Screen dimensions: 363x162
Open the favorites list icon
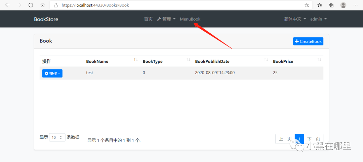320,5
